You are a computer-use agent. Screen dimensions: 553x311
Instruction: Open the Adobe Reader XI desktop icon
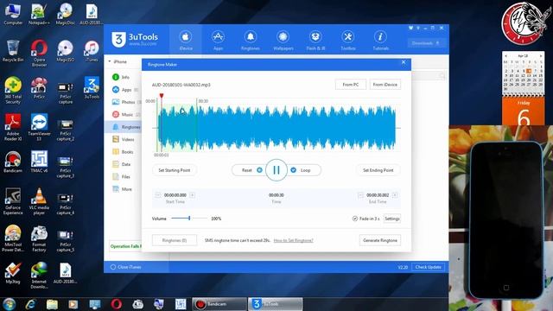13,127
